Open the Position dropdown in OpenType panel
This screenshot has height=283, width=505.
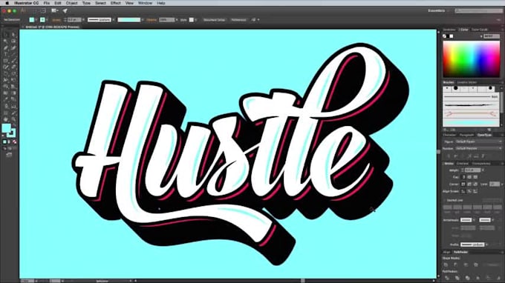coord(478,149)
